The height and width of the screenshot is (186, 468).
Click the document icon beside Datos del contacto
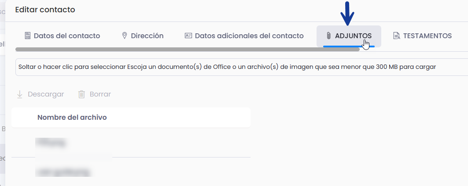[27, 36]
